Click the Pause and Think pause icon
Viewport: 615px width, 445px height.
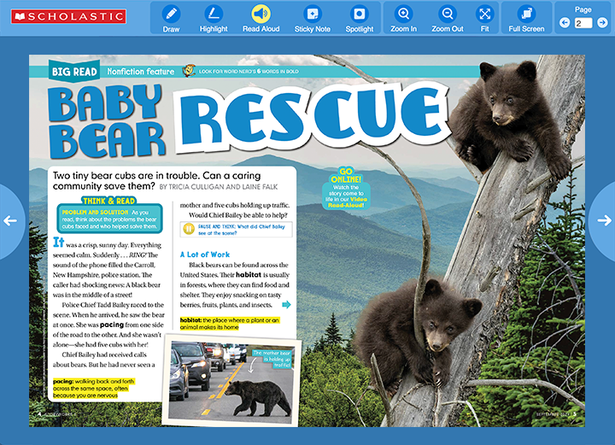pos(189,229)
